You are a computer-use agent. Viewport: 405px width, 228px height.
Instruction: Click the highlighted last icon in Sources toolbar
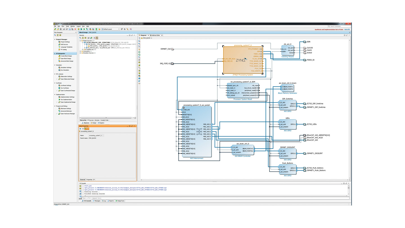pyautogui.click(x=97, y=38)
